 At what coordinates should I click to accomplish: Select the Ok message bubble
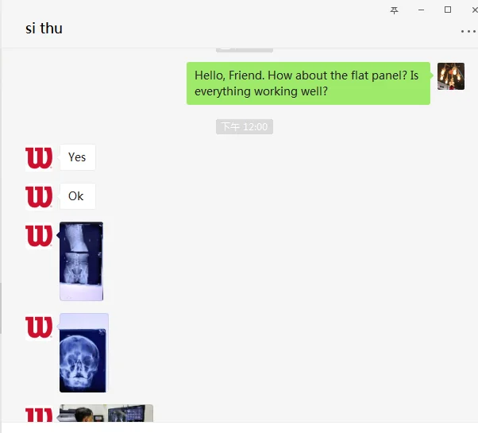[78, 196]
